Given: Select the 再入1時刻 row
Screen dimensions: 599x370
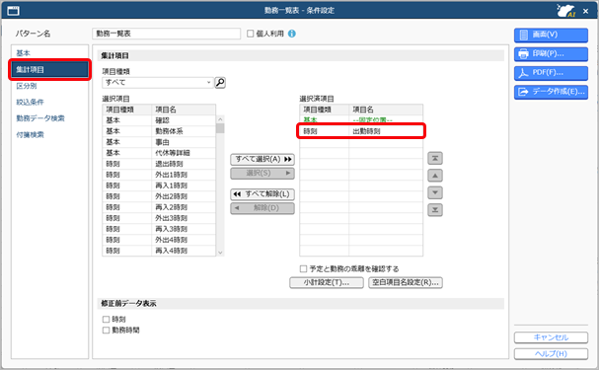Looking at the screenshot, I should (x=159, y=185).
